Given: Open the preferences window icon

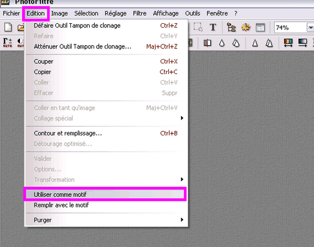Looking at the screenshot, I should click(x=260, y=28).
